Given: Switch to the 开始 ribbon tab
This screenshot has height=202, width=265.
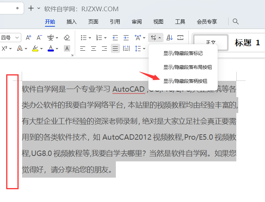Looking at the screenshot, I should point(50,22).
